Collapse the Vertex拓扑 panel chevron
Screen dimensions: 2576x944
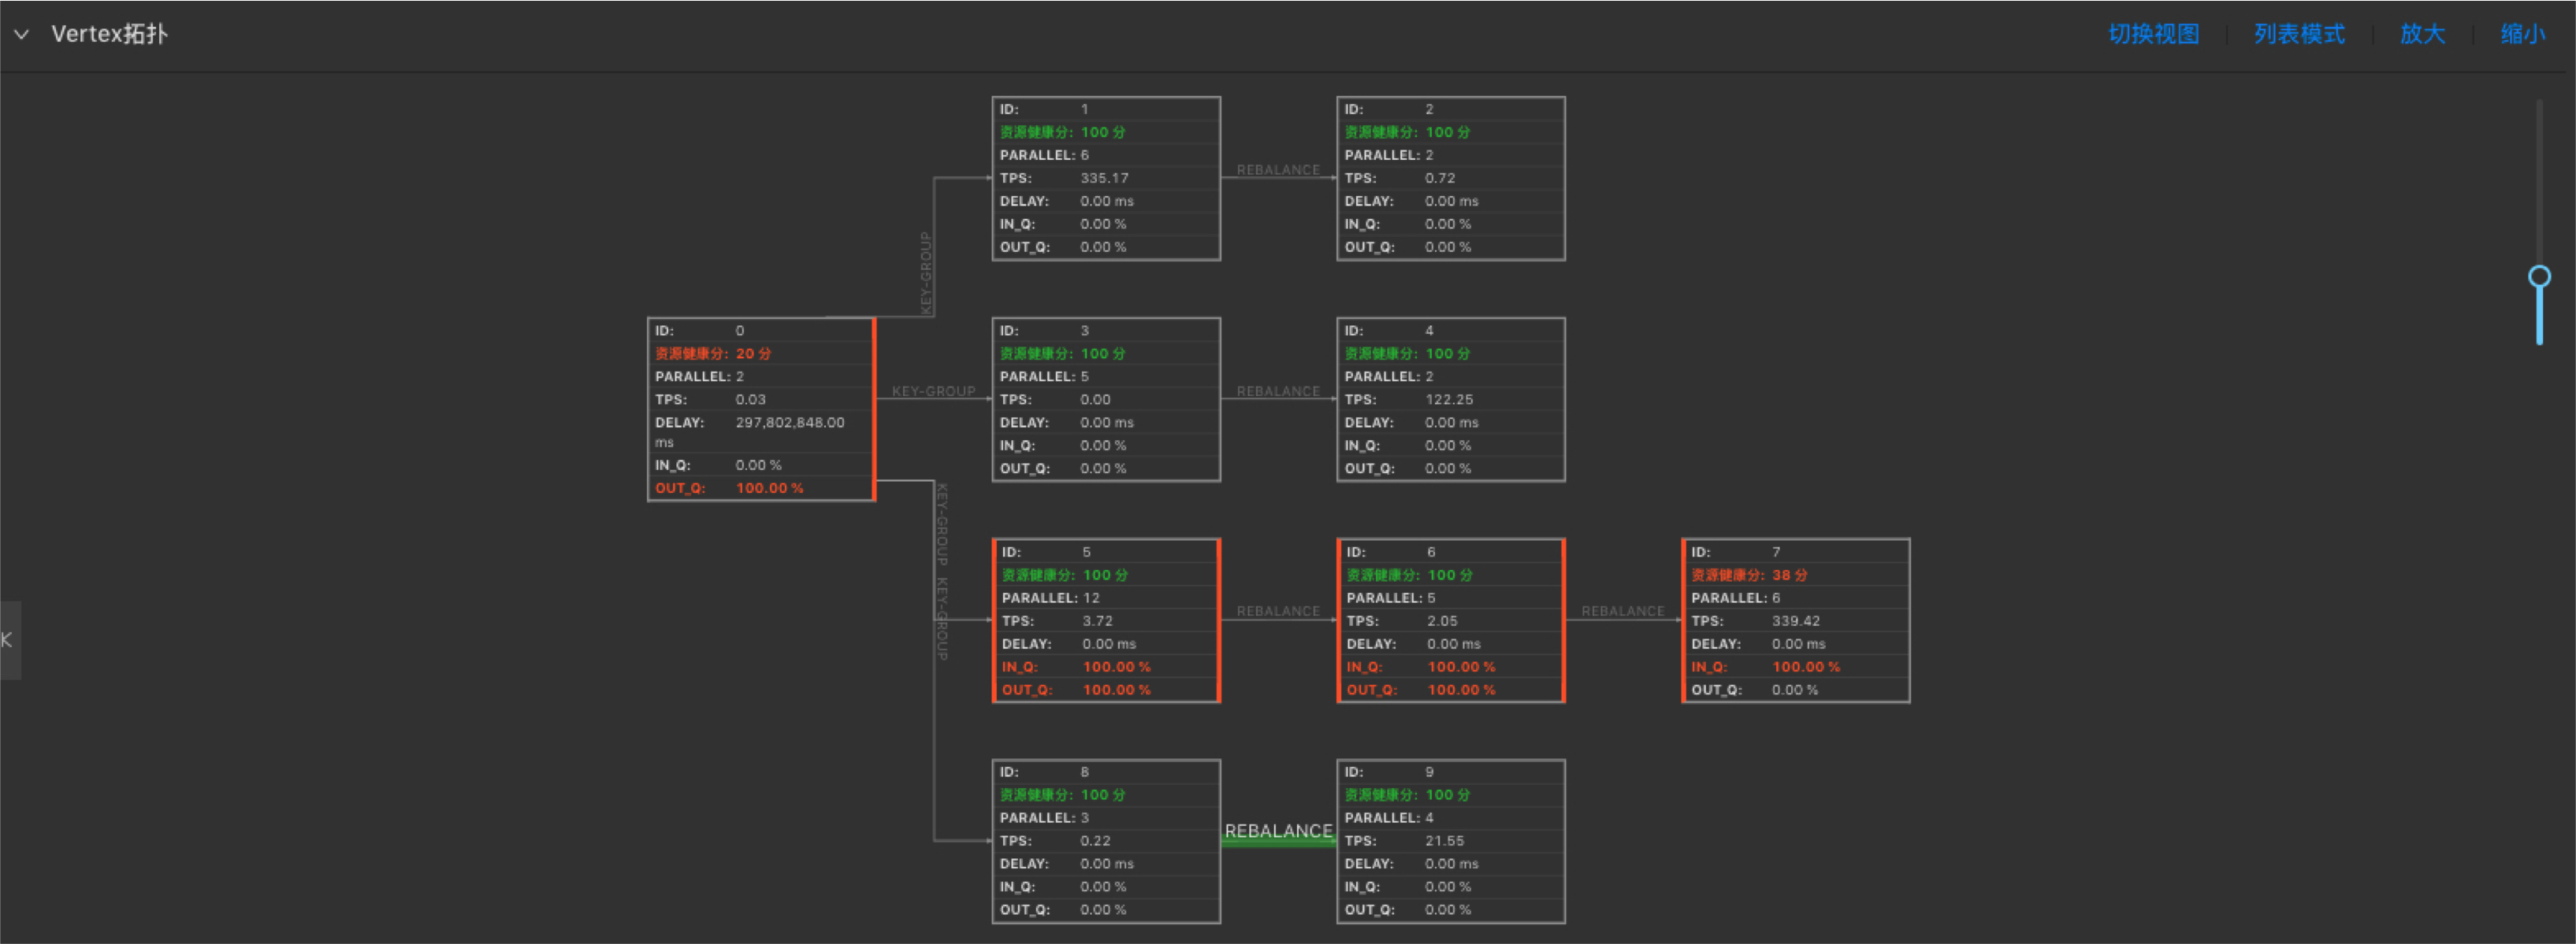(x=21, y=34)
